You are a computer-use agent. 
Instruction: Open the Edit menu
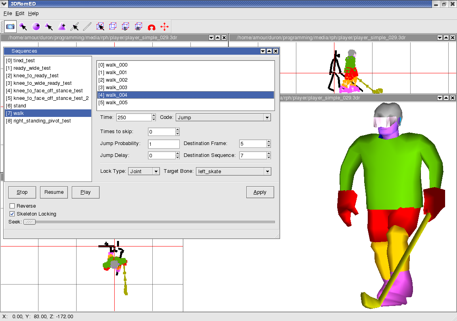click(x=20, y=13)
